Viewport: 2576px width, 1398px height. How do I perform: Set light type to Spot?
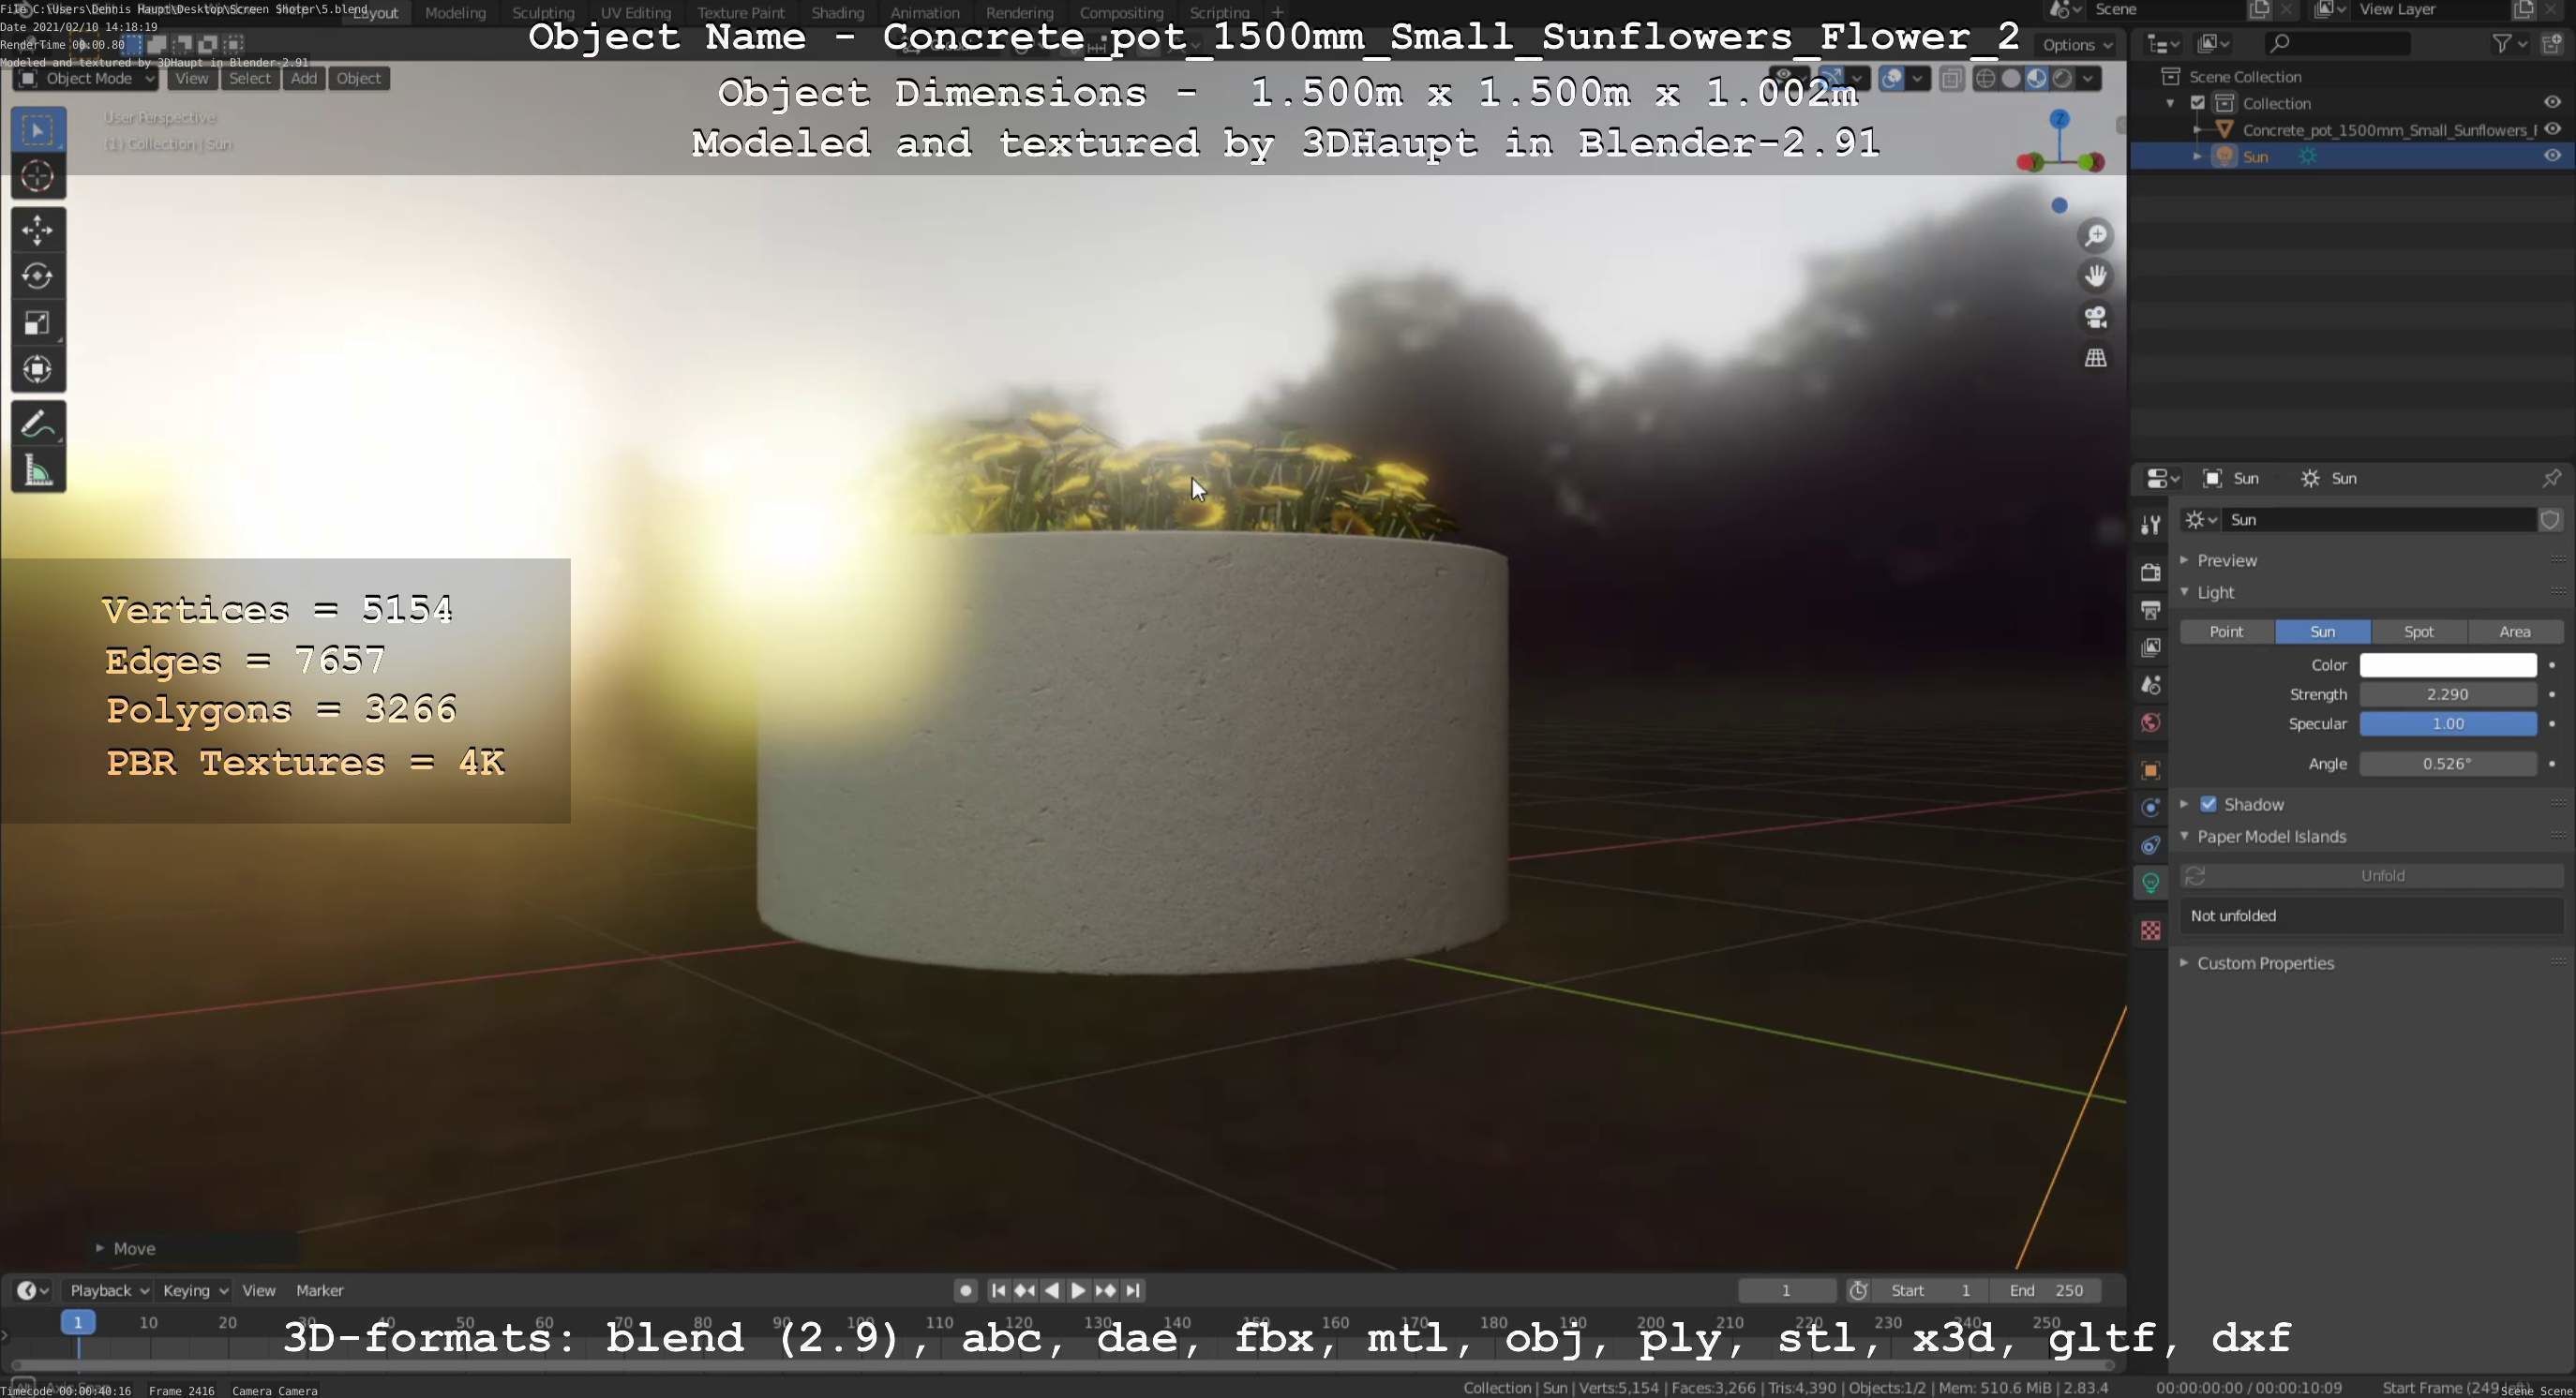[2418, 632]
